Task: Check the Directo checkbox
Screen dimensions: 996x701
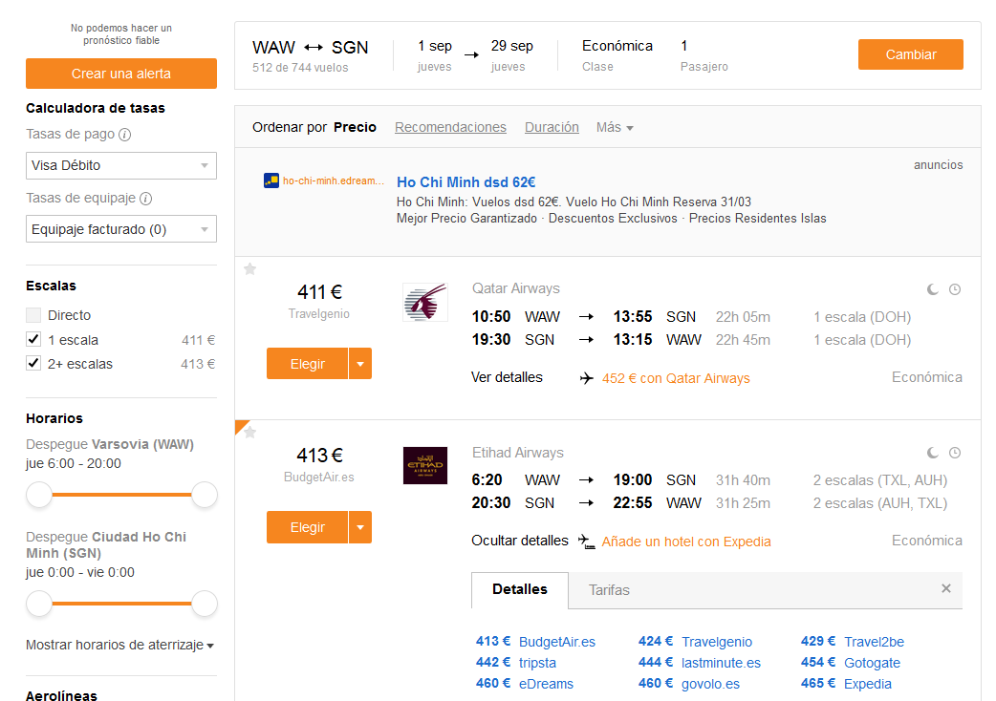Action: [x=33, y=315]
